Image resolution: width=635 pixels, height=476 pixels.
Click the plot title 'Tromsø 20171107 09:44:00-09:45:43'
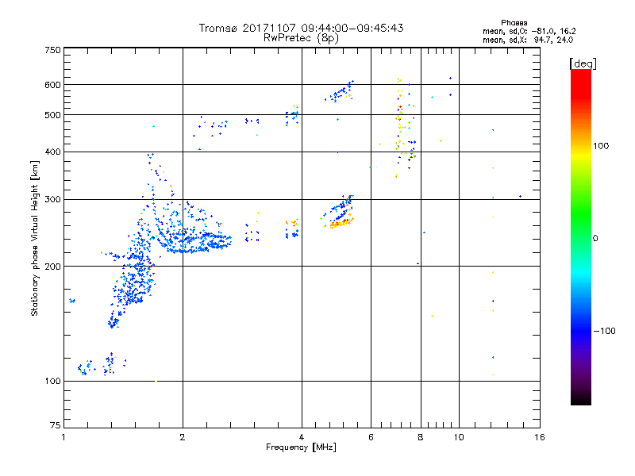[x=301, y=28]
